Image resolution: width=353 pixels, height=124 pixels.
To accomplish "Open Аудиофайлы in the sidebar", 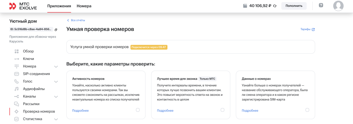I will coord(34,89).
